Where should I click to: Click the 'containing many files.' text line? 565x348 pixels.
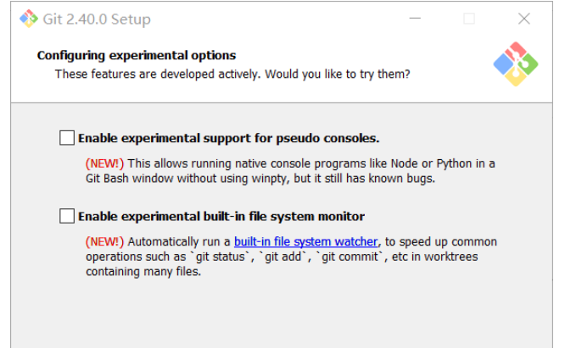(143, 272)
